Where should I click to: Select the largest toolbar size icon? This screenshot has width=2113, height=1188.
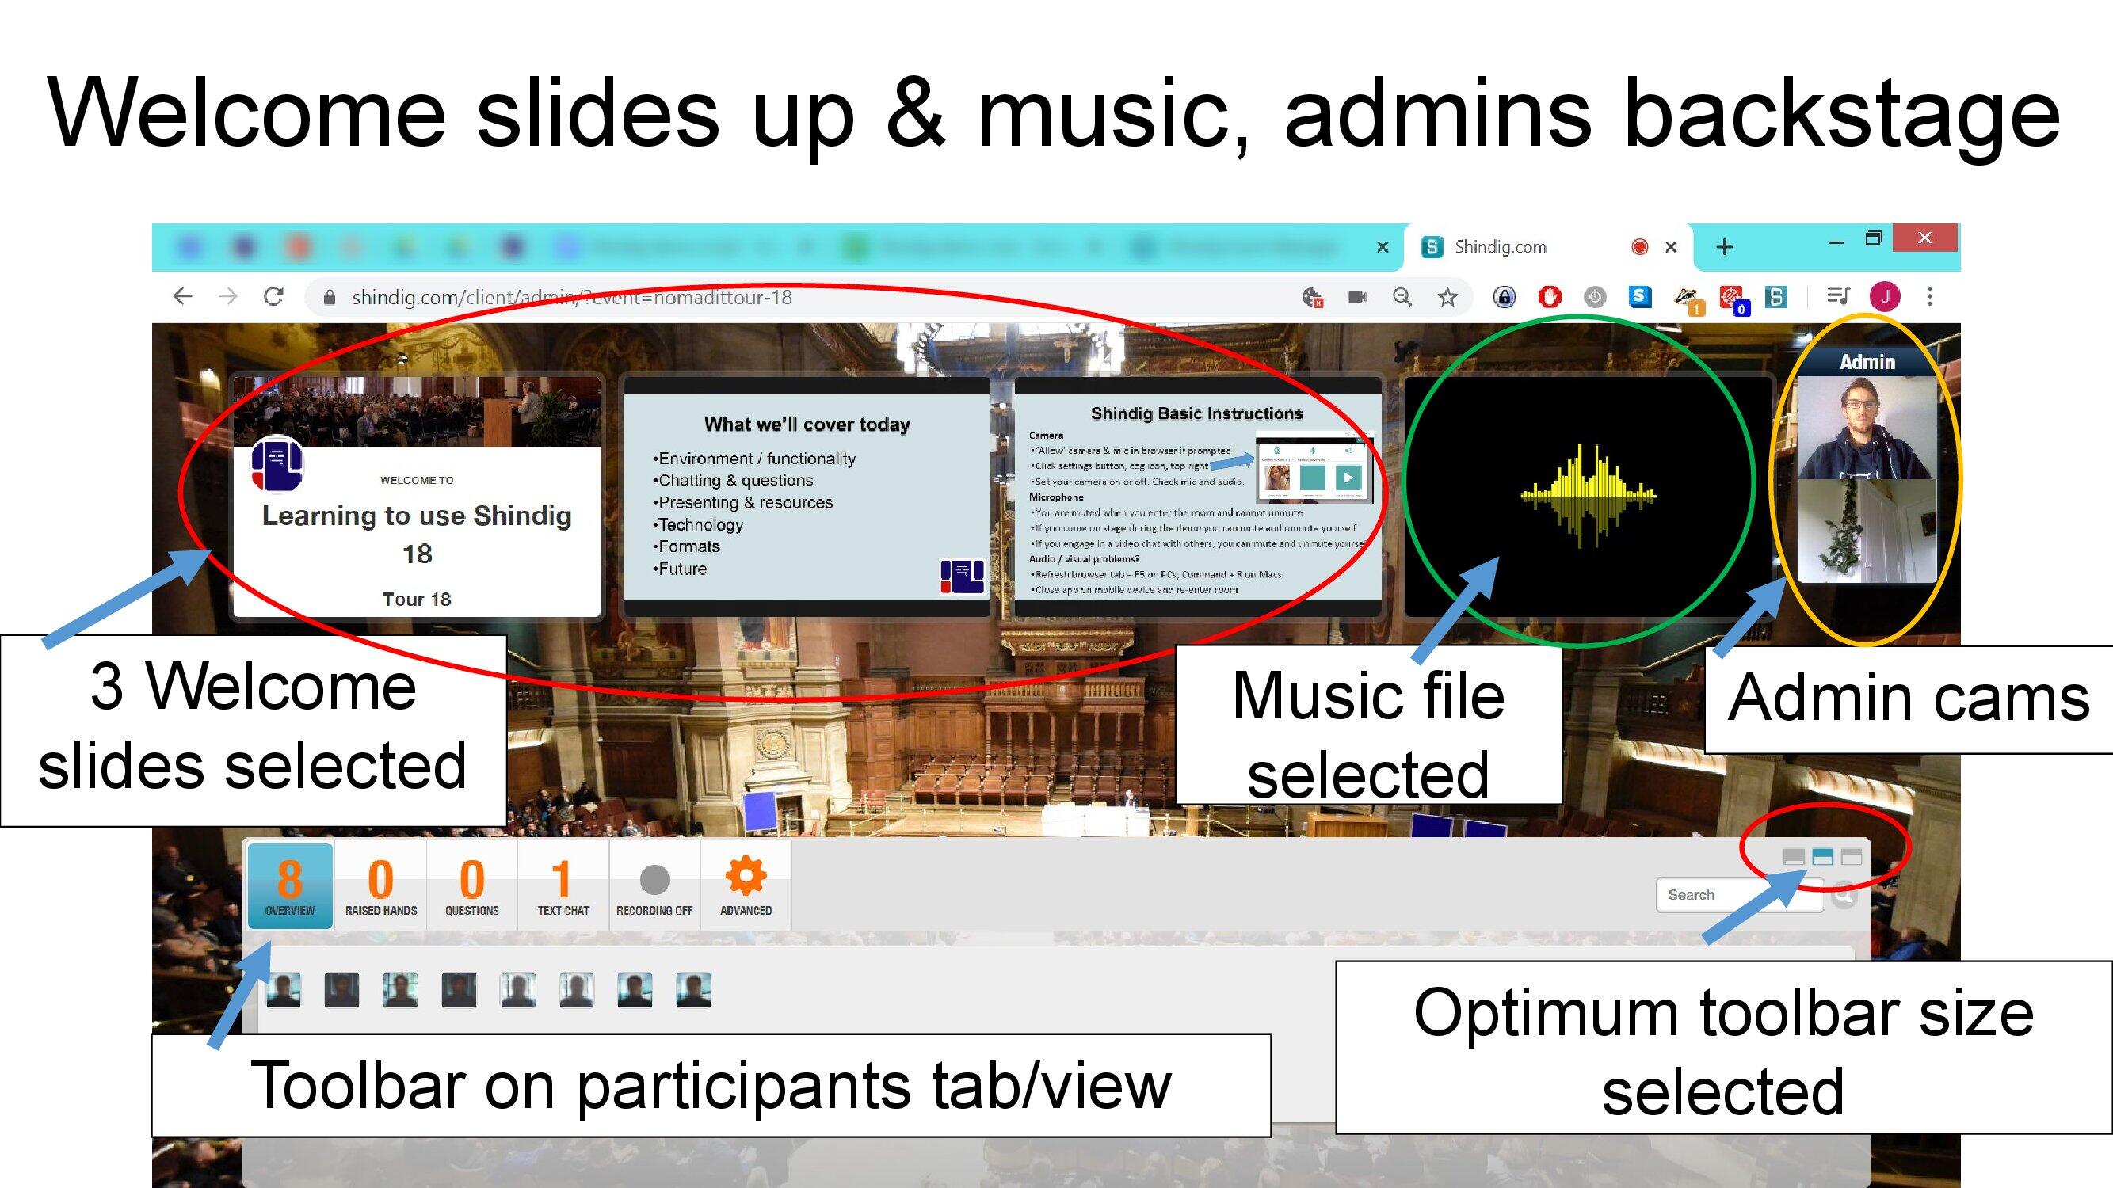(1852, 857)
